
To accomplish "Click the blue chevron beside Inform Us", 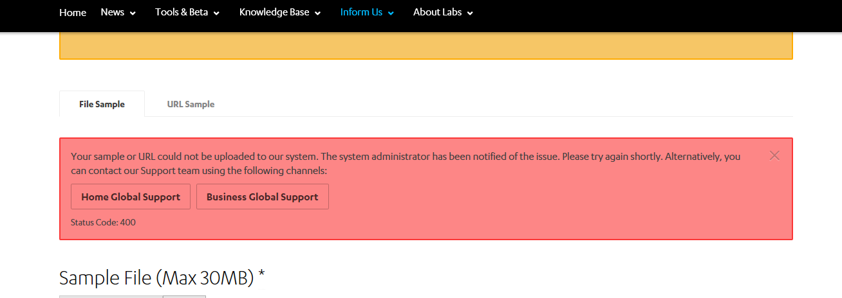I will pyautogui.click(x=391, y=13).
